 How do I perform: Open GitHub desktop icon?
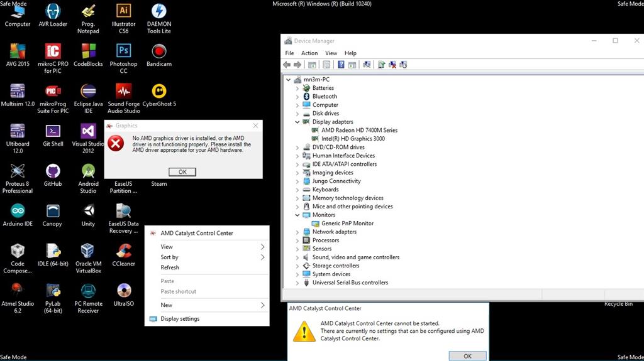(53, 175)
